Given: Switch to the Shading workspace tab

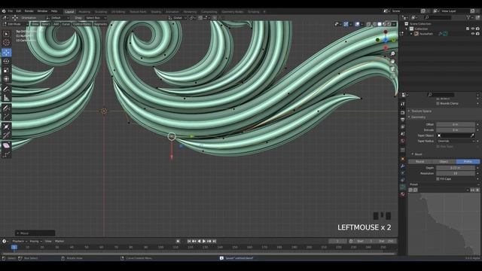Looking at the screenshot, I should click(x=156, y=12).
